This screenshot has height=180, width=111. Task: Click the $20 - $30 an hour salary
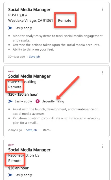(23, 94)
